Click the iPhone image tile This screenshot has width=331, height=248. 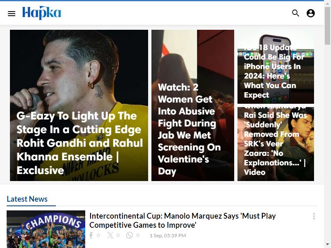pyautogui.click(x=276, y=67)
